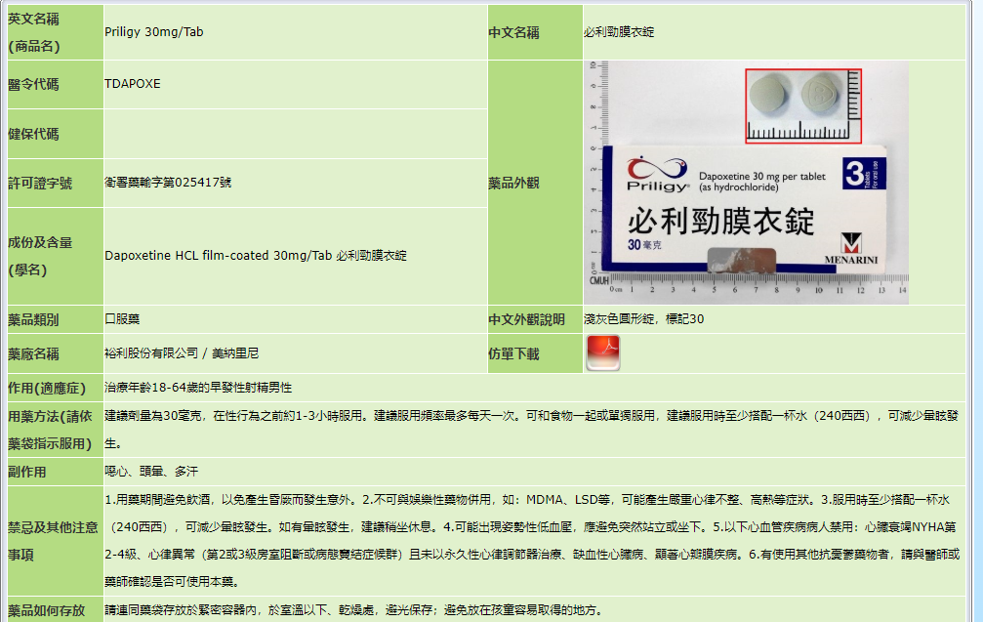Click the empty 健保代碼 value cell
This screenshot has height=622, width=983.
293,134
